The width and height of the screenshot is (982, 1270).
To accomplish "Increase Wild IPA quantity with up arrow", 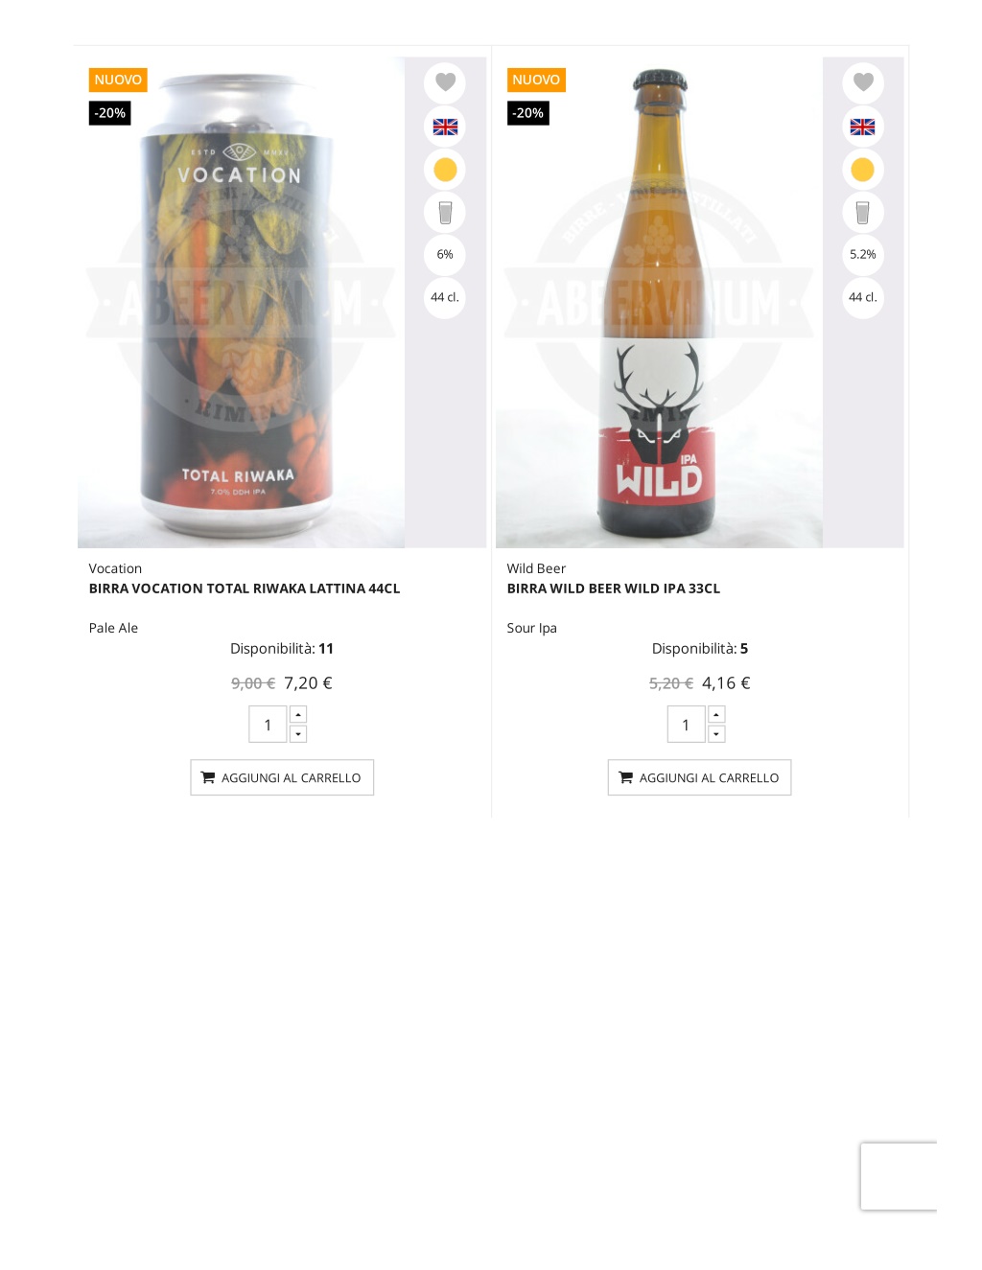I will tap(716, 715).
